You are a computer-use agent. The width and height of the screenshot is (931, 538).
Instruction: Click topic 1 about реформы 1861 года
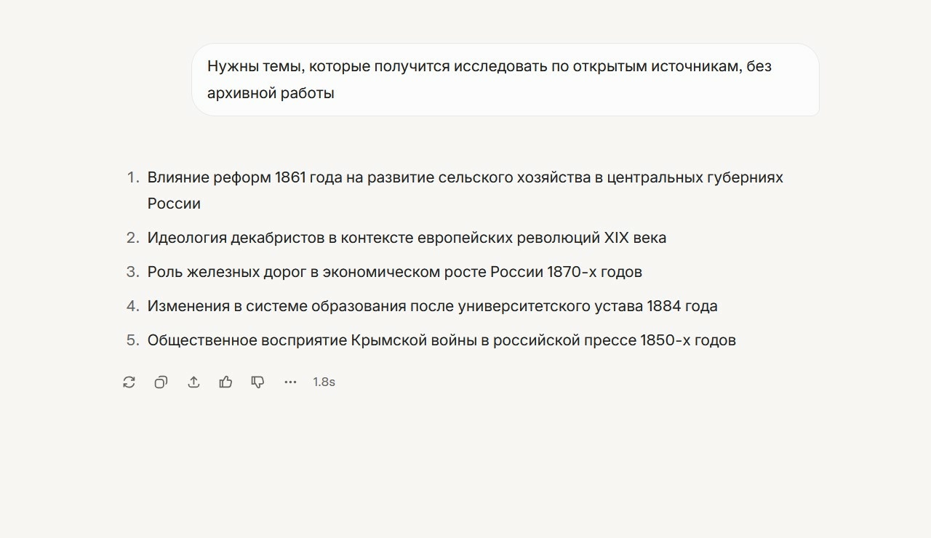click(465, 177)
